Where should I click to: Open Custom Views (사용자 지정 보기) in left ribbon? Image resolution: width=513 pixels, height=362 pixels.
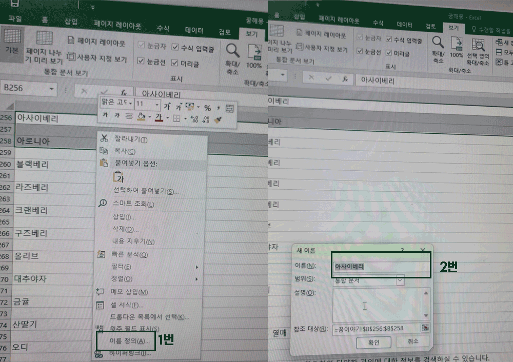pyautogui.click(x=97, y=58)
